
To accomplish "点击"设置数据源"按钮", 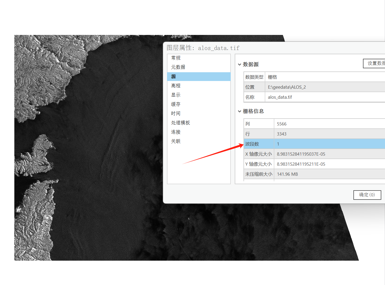I will tap(374, 63).
